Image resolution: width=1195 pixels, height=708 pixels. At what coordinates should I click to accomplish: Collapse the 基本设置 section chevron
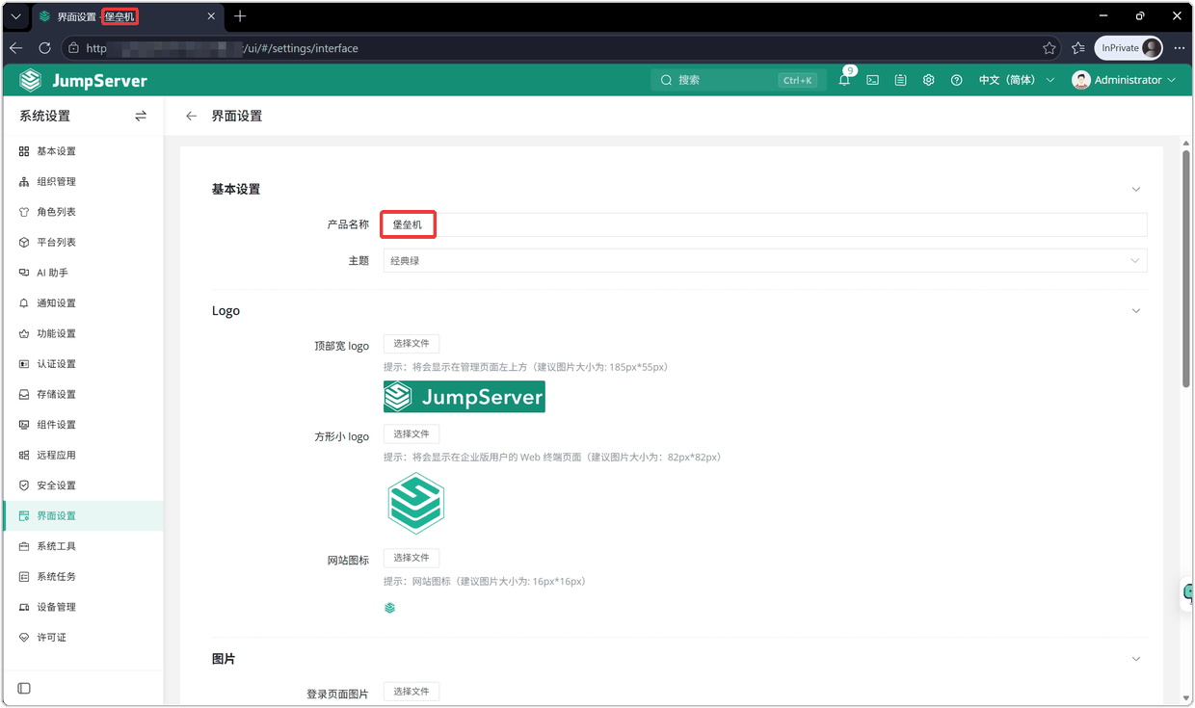pyautogui.click(x=1136, y=190)
